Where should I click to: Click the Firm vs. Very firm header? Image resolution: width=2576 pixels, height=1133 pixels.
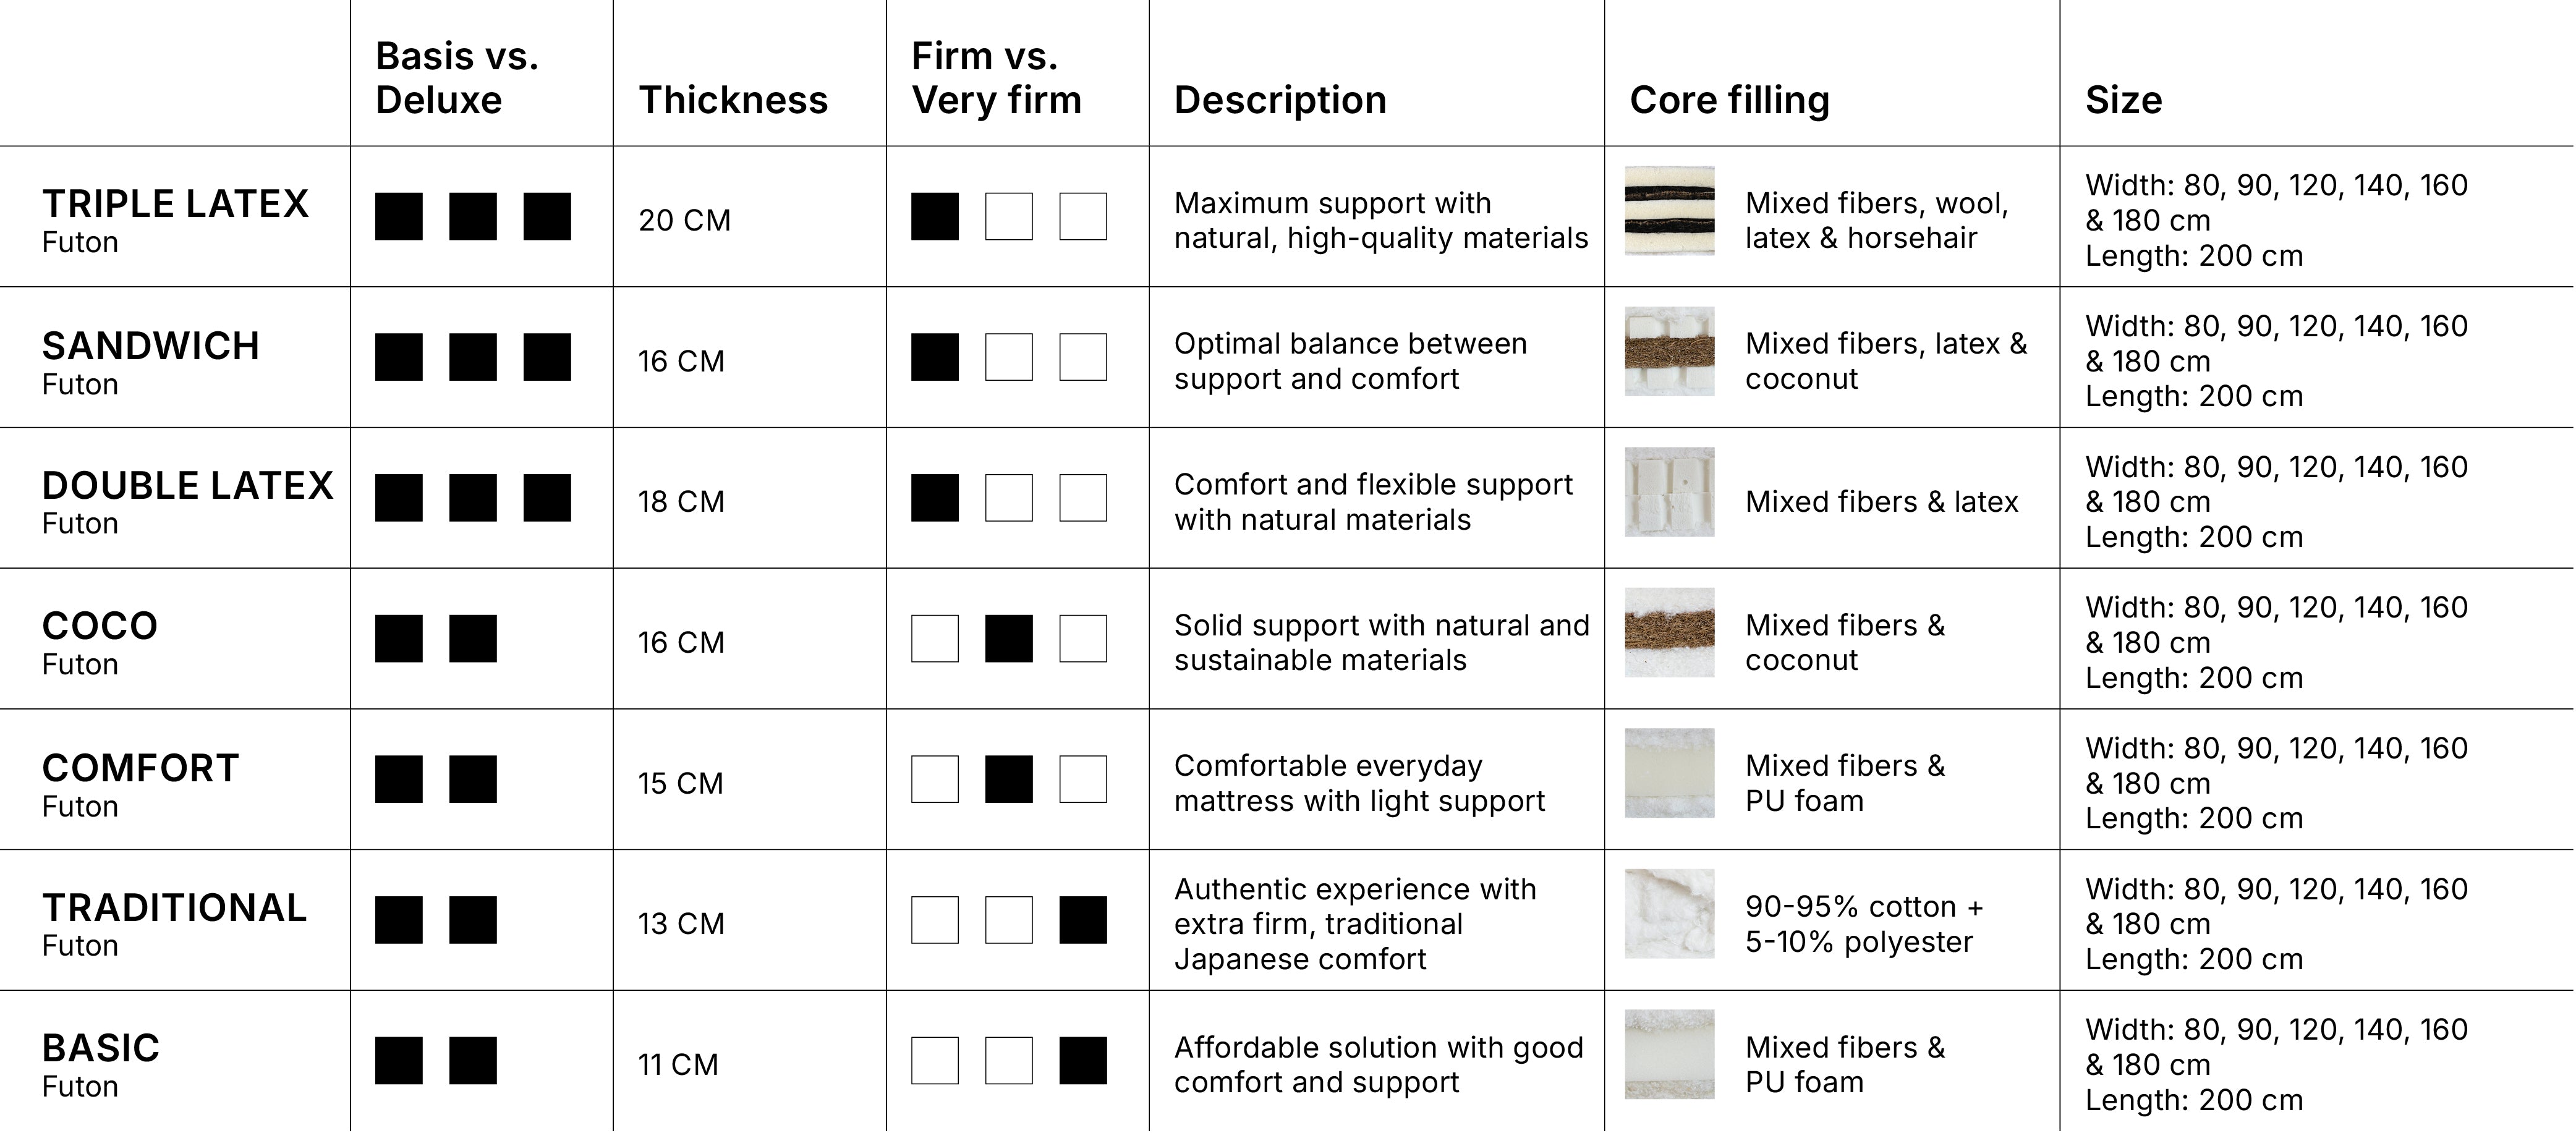pos(996,78)
